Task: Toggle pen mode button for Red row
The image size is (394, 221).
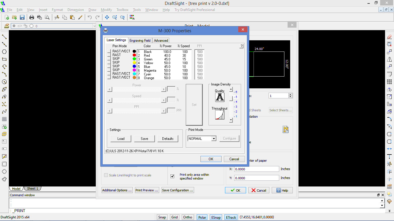Action: pyautogui.click(x=109, y=55)
